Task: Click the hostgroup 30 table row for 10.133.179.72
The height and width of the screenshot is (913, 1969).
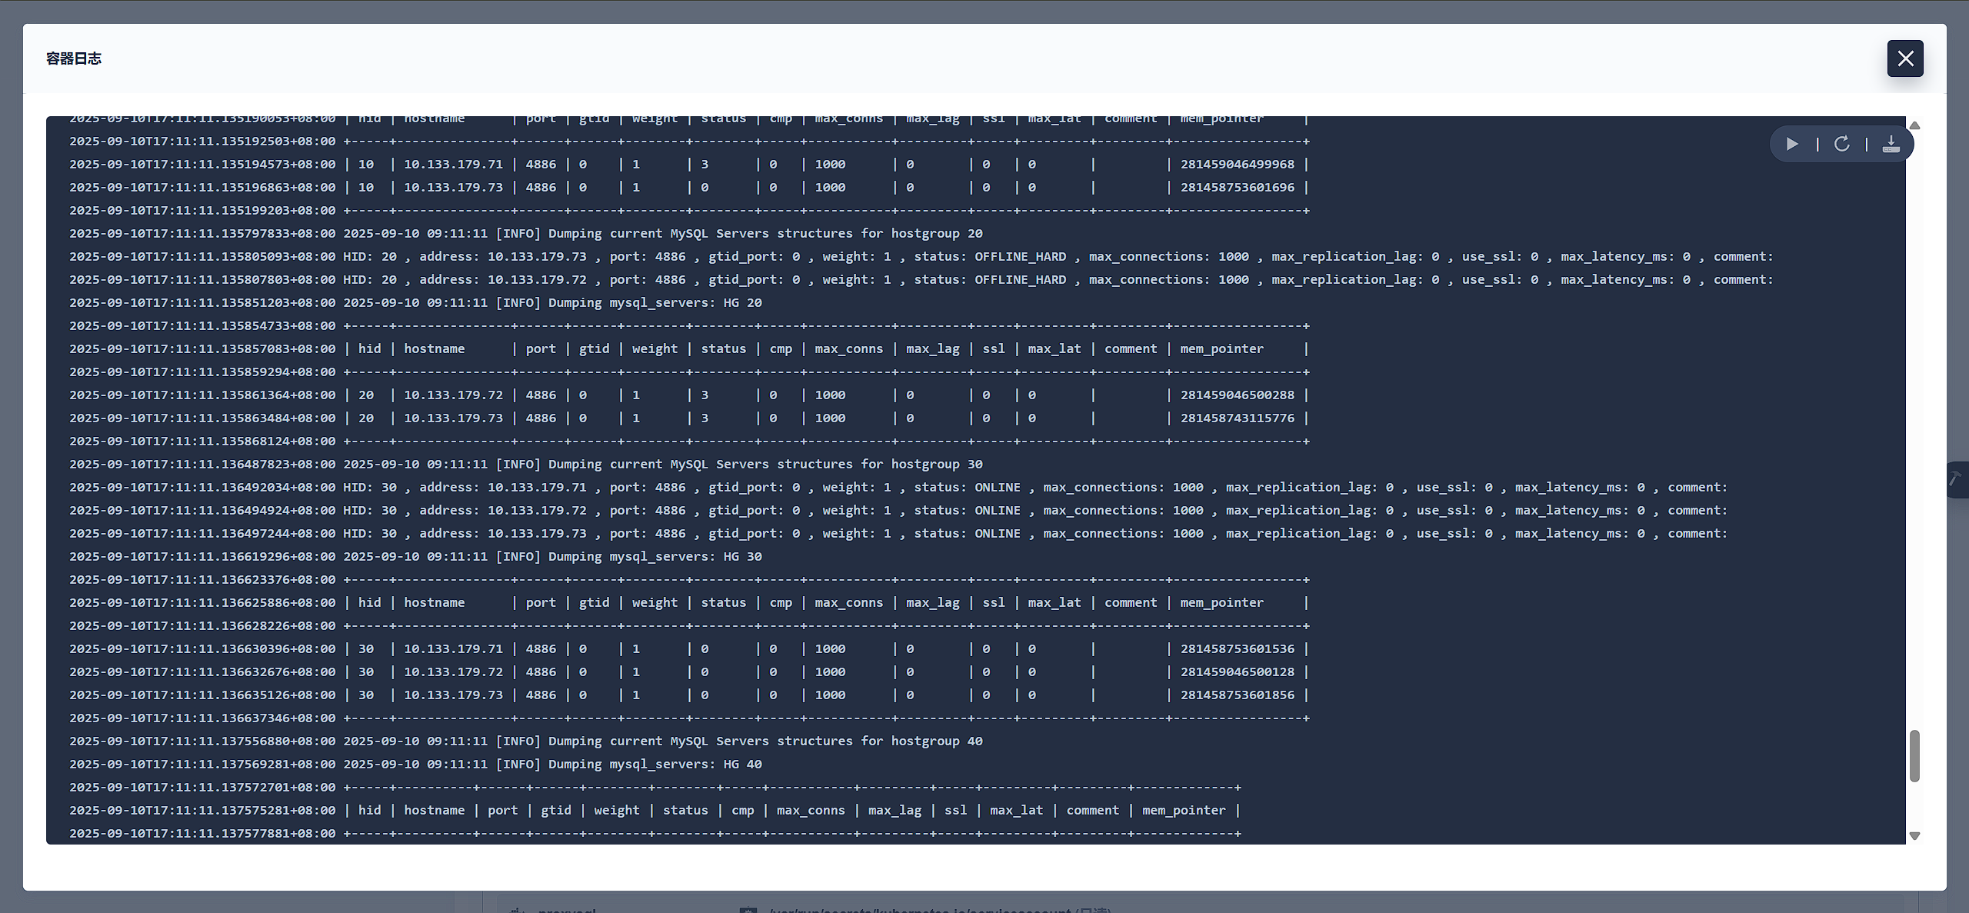Action: [x=453, y=671]
